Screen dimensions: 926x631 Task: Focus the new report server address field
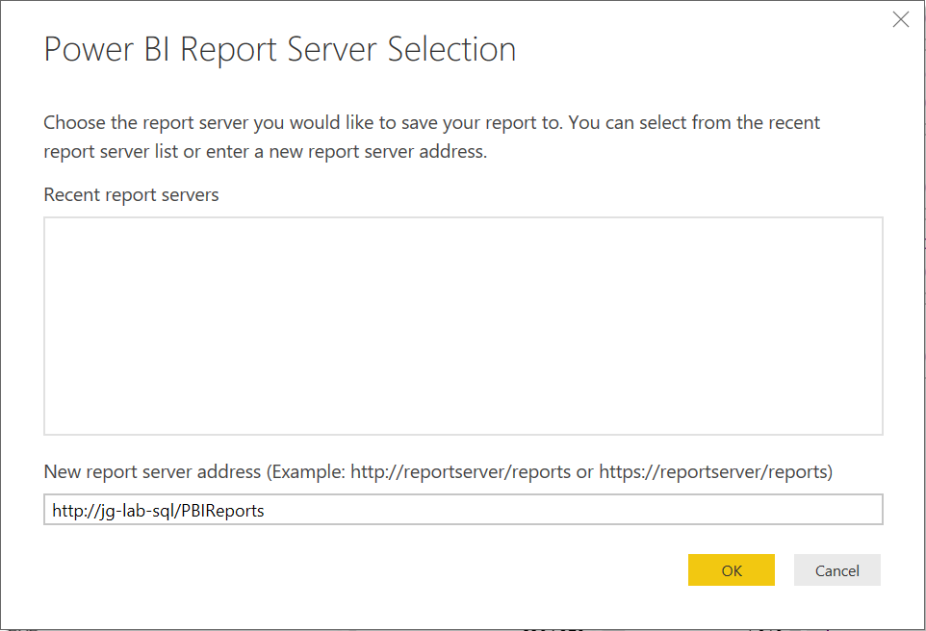tap(463, 510)
